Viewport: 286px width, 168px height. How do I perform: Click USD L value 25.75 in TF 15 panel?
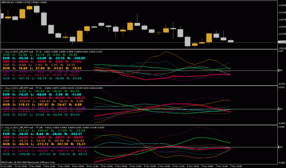click(40, 55)
